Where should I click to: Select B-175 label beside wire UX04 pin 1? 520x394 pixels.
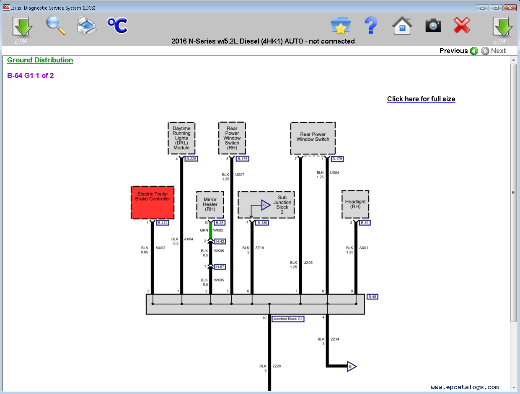pos(337,159)
